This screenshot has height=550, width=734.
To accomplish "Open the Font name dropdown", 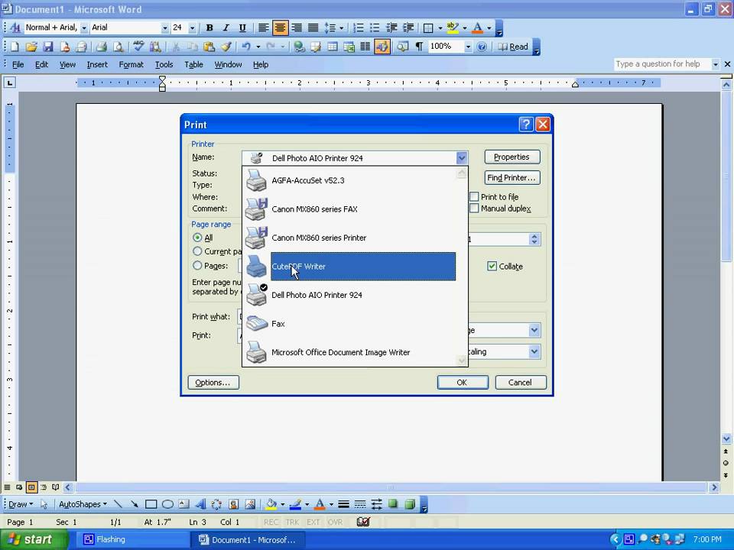I will [x=164, y=28].
